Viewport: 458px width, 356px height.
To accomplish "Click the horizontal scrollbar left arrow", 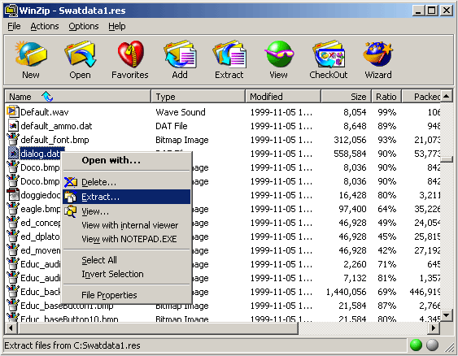I will tap(11, 328).
